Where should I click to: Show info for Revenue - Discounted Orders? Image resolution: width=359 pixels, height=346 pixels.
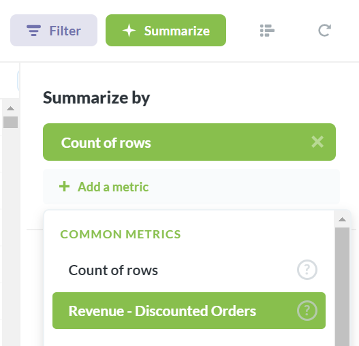(x=307, y=311)
